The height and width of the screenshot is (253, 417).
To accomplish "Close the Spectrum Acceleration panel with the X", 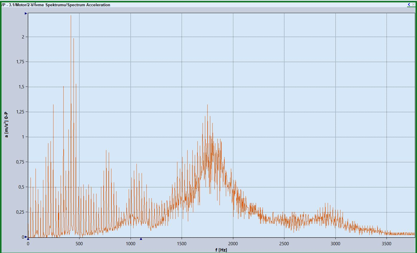I will (x=413, y=4).
